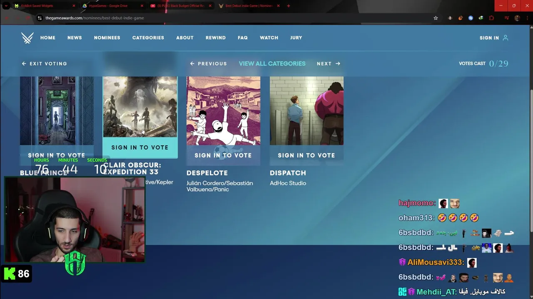
Task: Open a new browser tab
Action: (288, 6)
